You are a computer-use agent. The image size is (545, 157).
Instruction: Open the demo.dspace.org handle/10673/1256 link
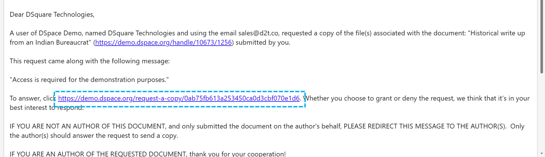click(x=163, y=43)
